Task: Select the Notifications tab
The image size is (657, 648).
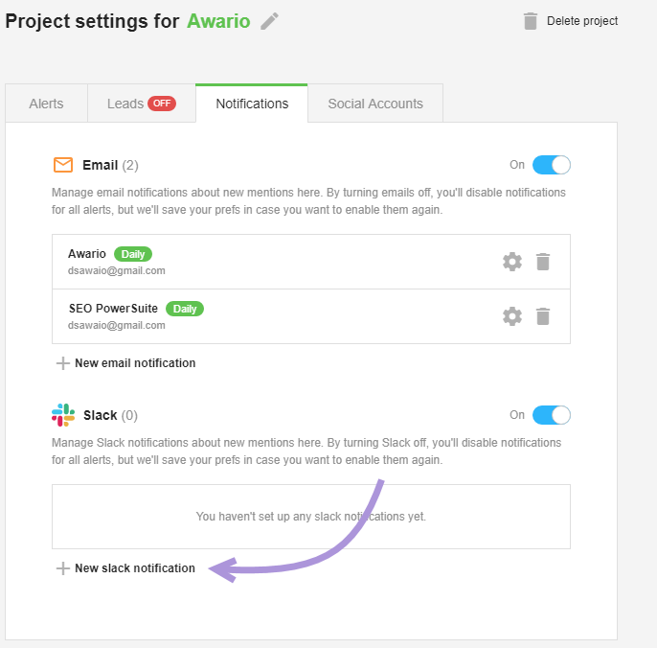Action: coord(252,104)
